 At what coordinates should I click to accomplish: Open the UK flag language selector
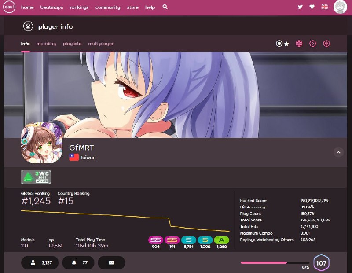click(324, 7)
